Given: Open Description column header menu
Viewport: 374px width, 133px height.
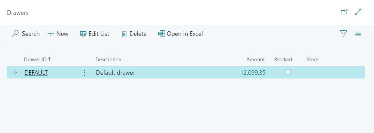Looking at the screenshot, I should pos(108,60).
